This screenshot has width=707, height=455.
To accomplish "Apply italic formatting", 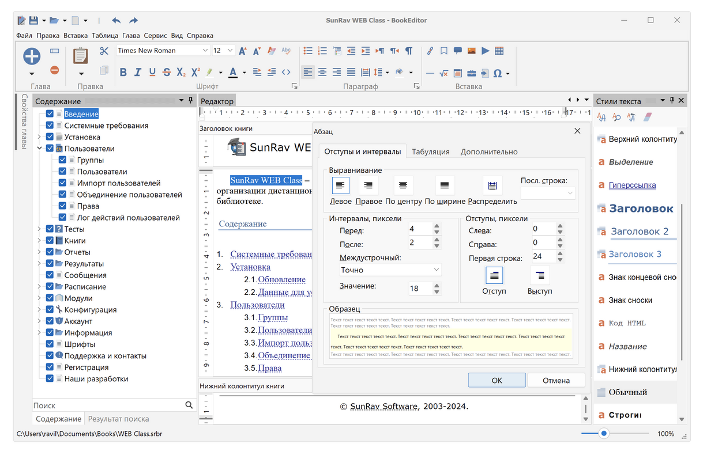I will (137, 73).
